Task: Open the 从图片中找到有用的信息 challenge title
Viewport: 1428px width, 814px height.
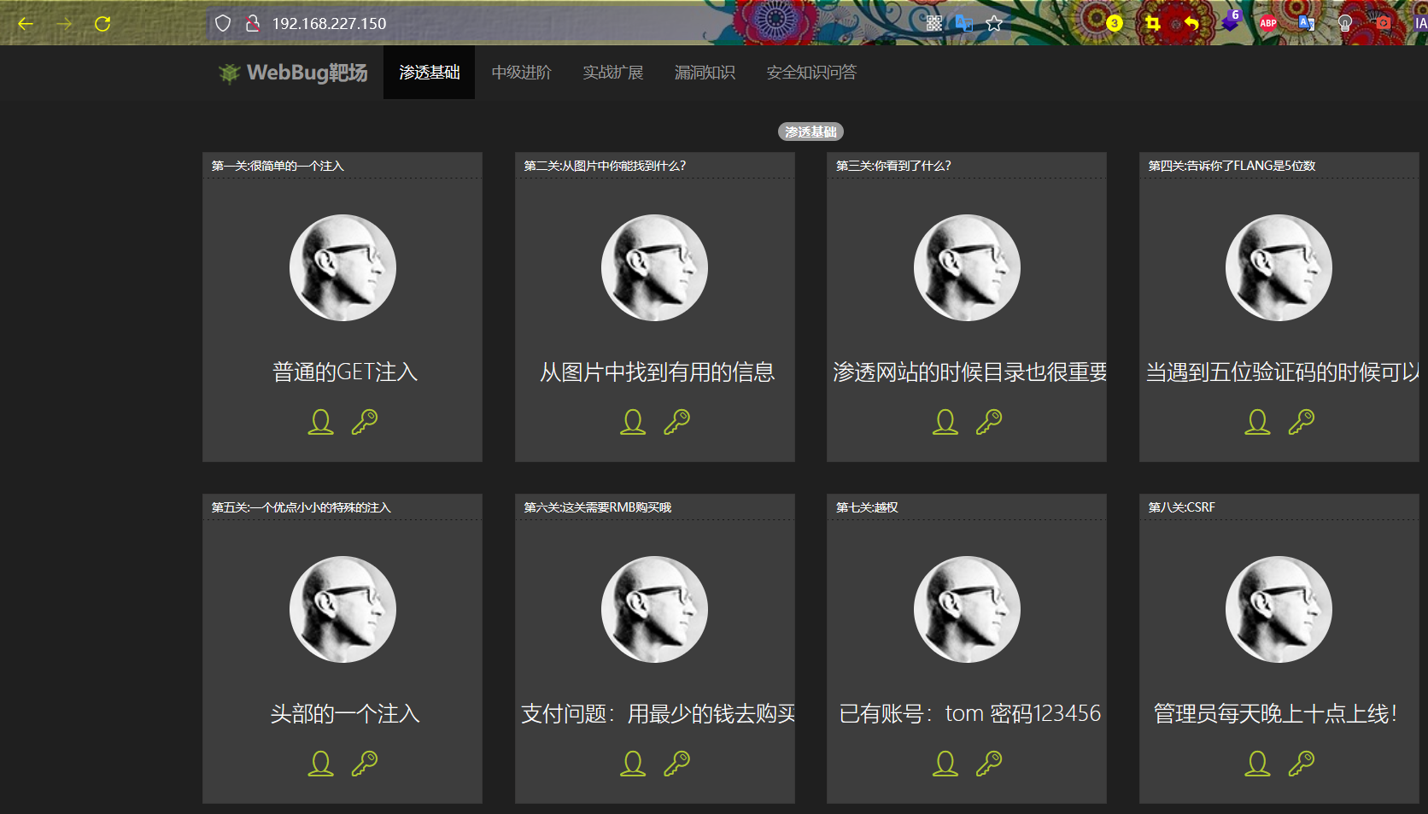Action: pos(657,372)
